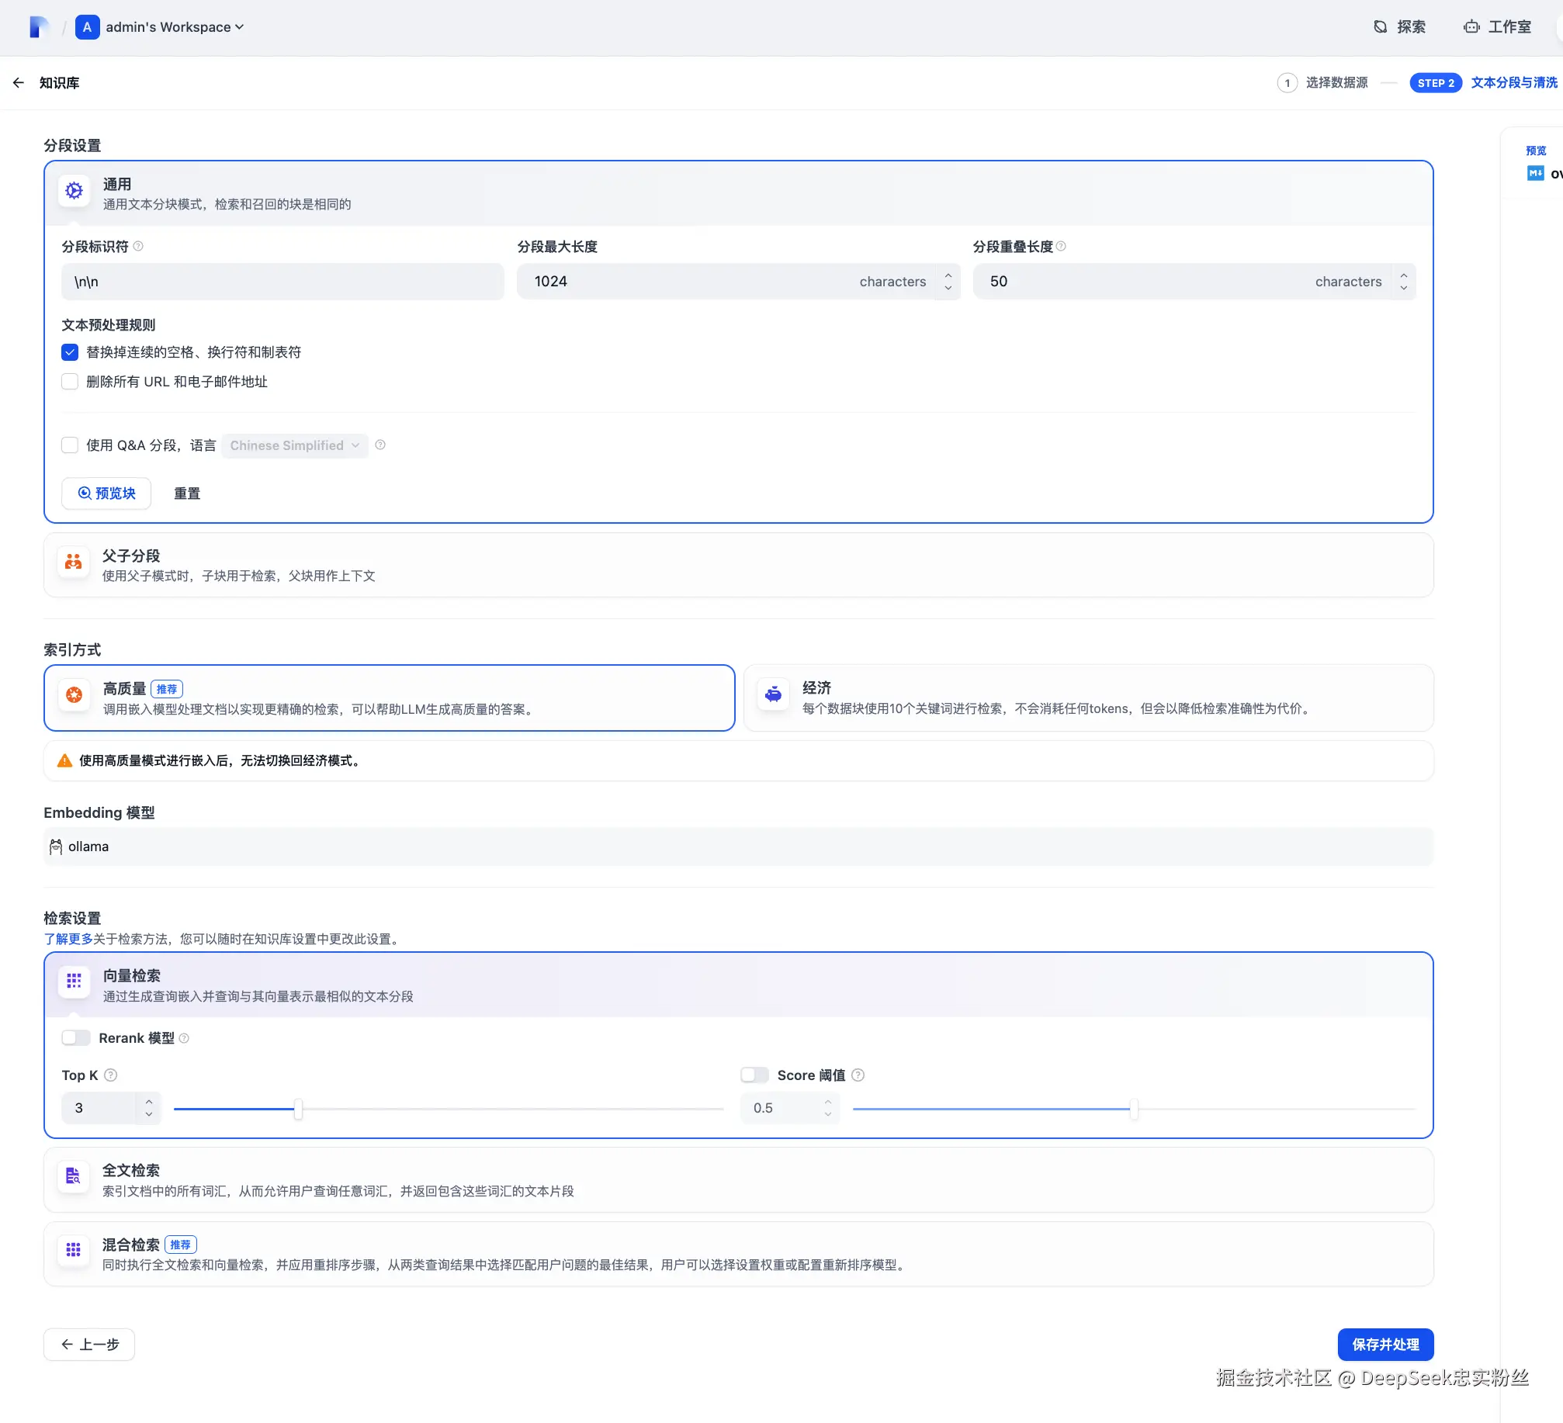This screenshot has height=1423, width=1563.
Task: Select the 经济 index method icon
Action: pyautogui.click(x=773, y=694)
